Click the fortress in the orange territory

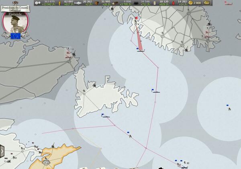point(46,163)
